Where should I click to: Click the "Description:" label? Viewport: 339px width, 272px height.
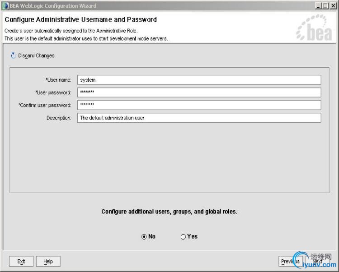click(59, 118)
